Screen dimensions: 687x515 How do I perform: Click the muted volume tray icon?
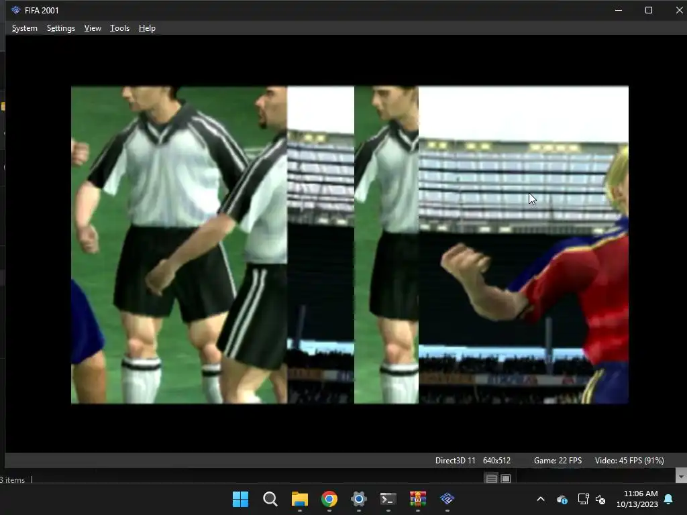pos(600,499)
